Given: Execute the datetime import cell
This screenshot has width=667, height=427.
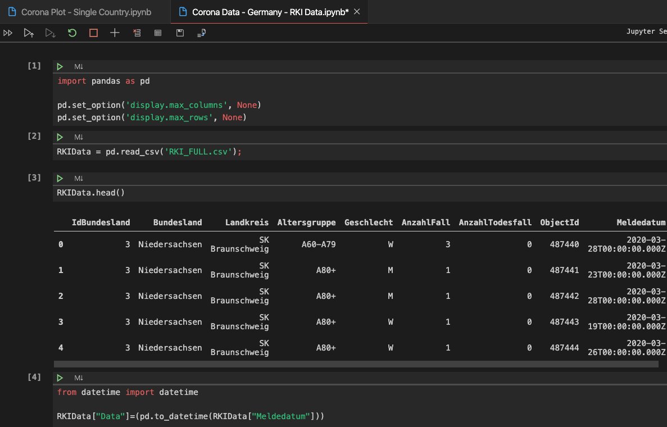Looking at the screenshot, I should [x=60, y=377].
